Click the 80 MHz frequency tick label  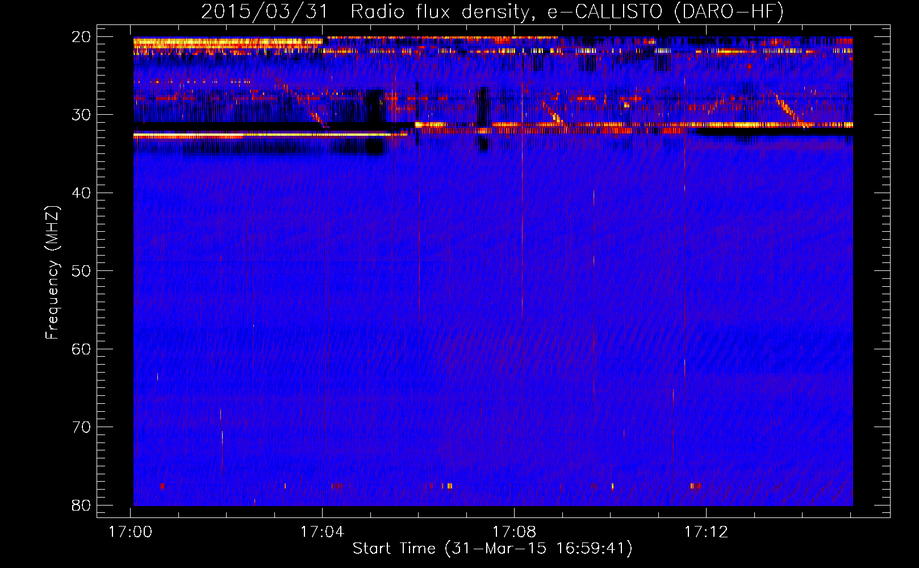(x=82, y=505)
